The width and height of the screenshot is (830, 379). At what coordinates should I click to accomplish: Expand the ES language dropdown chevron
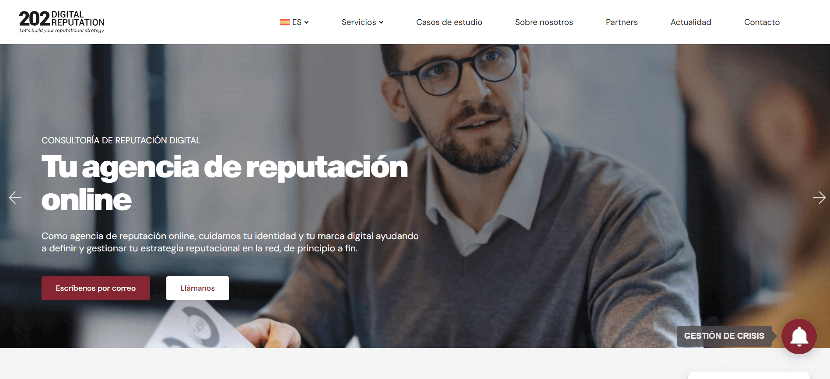coord(306,22)
